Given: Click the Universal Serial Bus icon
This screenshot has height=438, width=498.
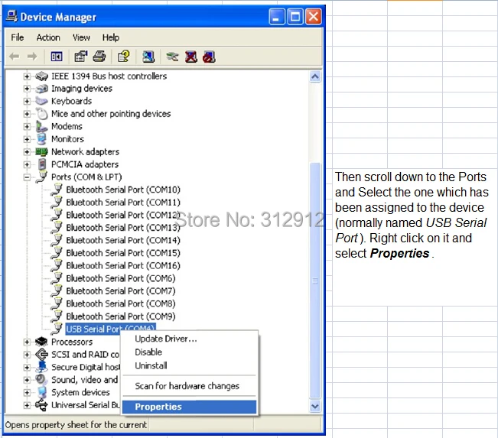Looking at the screenshot, I should click(41, 405).
